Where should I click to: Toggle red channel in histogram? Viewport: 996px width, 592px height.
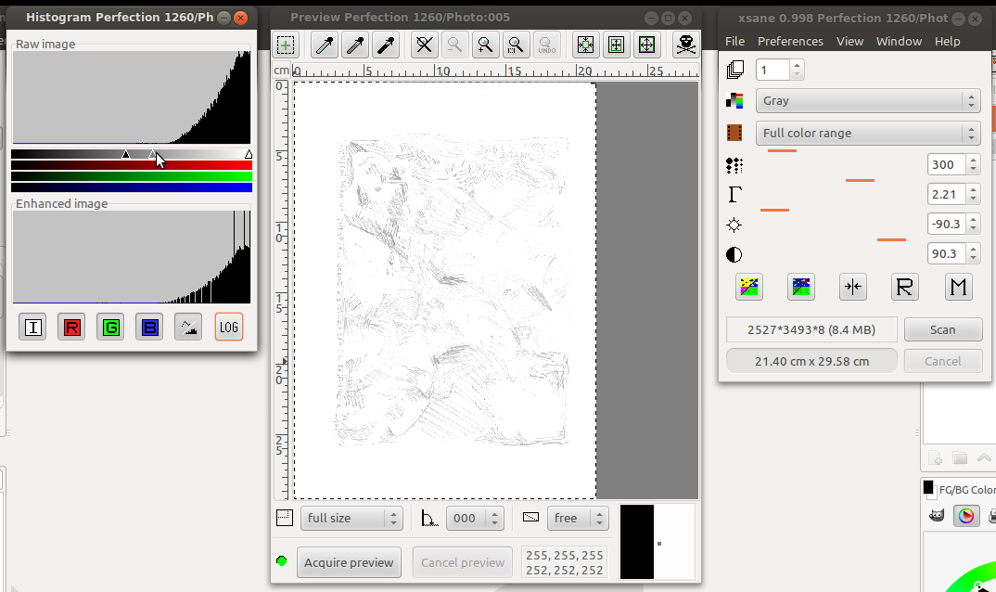click(71, 327)
